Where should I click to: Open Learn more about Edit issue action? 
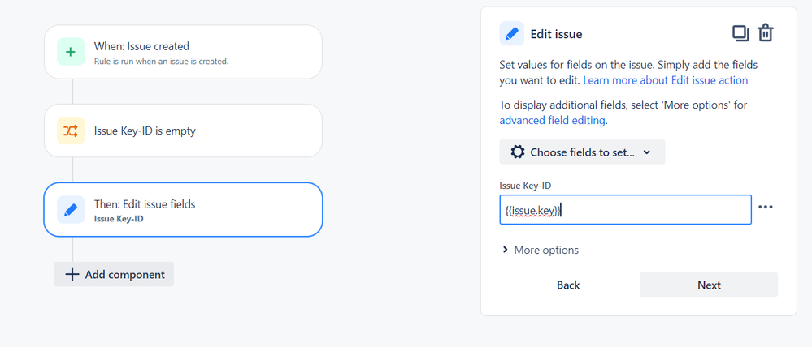point(666,80)
